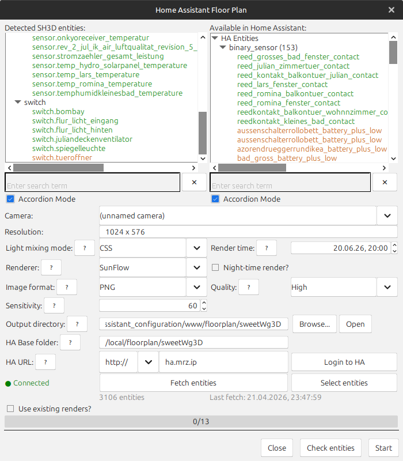This screenshot has height=461, width=403.
Task: Open help for HA URL
Action: pos(45,362)
